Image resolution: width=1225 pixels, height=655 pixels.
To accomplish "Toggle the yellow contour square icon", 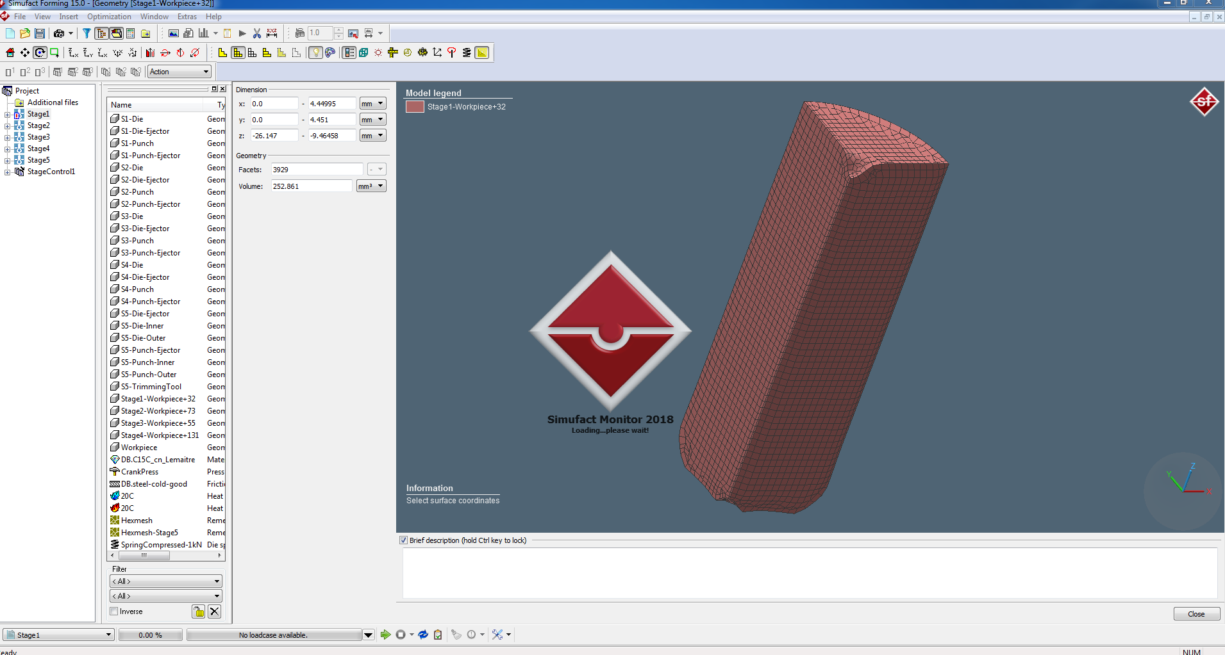I will tap(482, 53).
